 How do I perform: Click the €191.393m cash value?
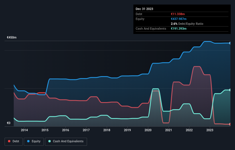(x=179, y=29)
